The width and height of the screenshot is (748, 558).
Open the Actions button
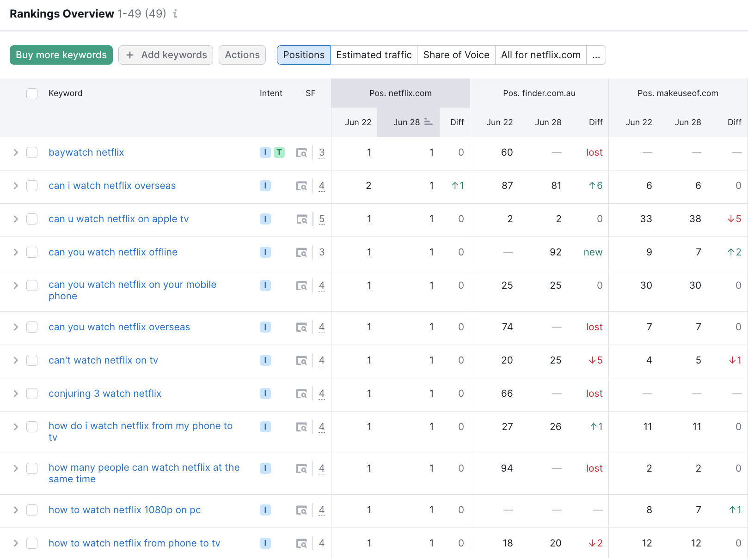tap(242, 55)
